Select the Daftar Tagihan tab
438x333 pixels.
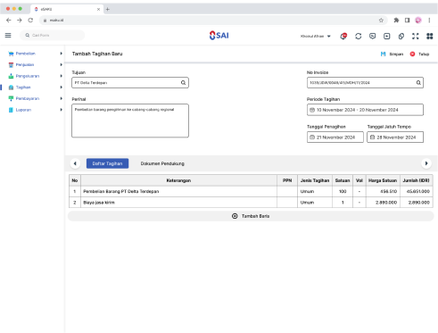pyautogui.click(x=107, y=163)
